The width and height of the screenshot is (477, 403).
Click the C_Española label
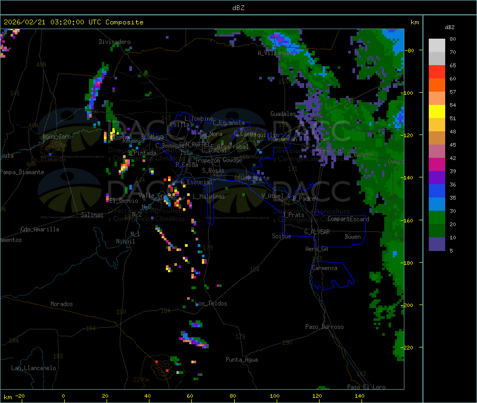(x=229, y=123)
